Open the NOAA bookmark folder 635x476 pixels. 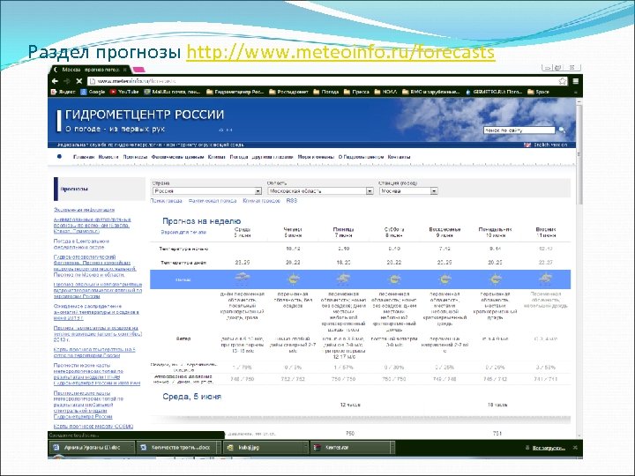[x=385, y=92]
